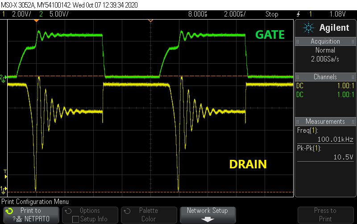Click the Press to Print softkey
357x224 pixels.
[x=325, y=215]
